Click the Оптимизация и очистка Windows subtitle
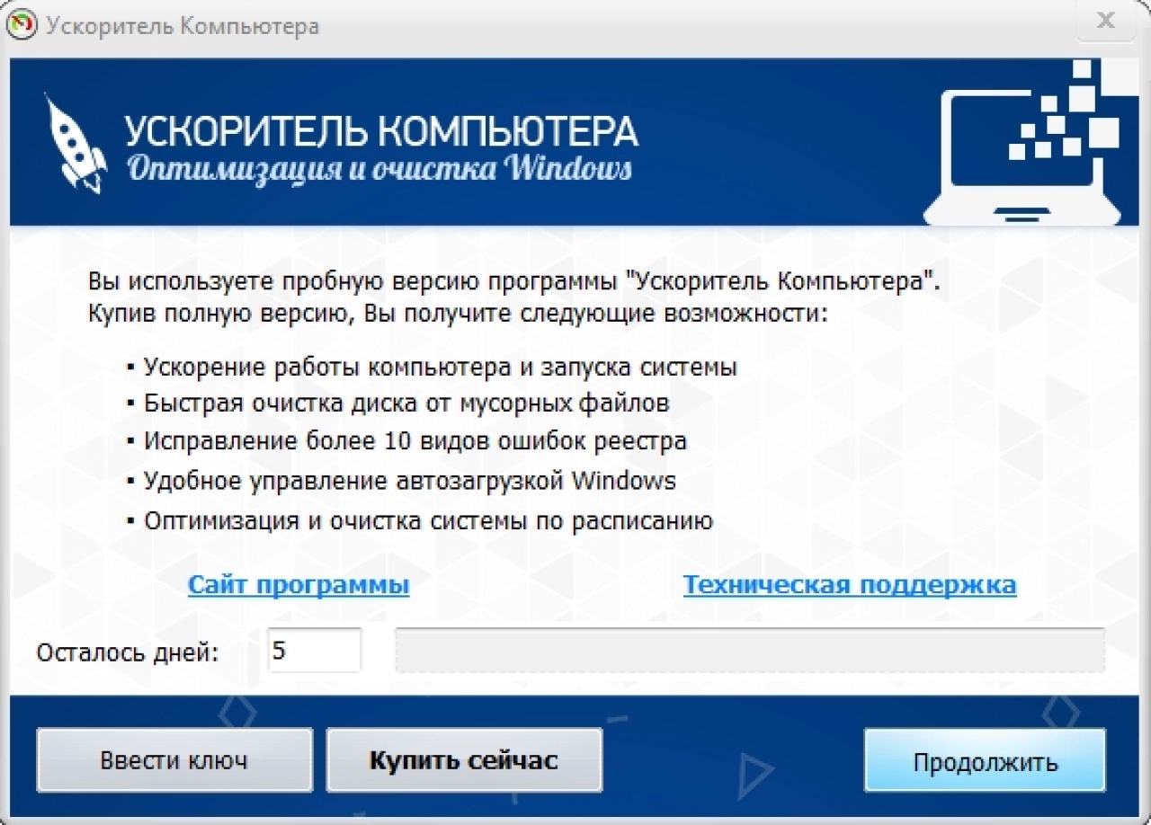The width and height of the screenshot is (1151, 825). 379,168
